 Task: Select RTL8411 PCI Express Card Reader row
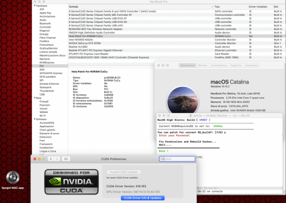point(176,54)
